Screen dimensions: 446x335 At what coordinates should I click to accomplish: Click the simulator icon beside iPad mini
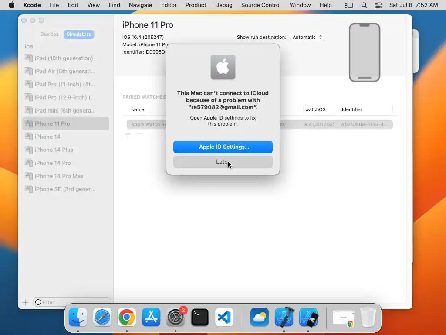(28, 110)
